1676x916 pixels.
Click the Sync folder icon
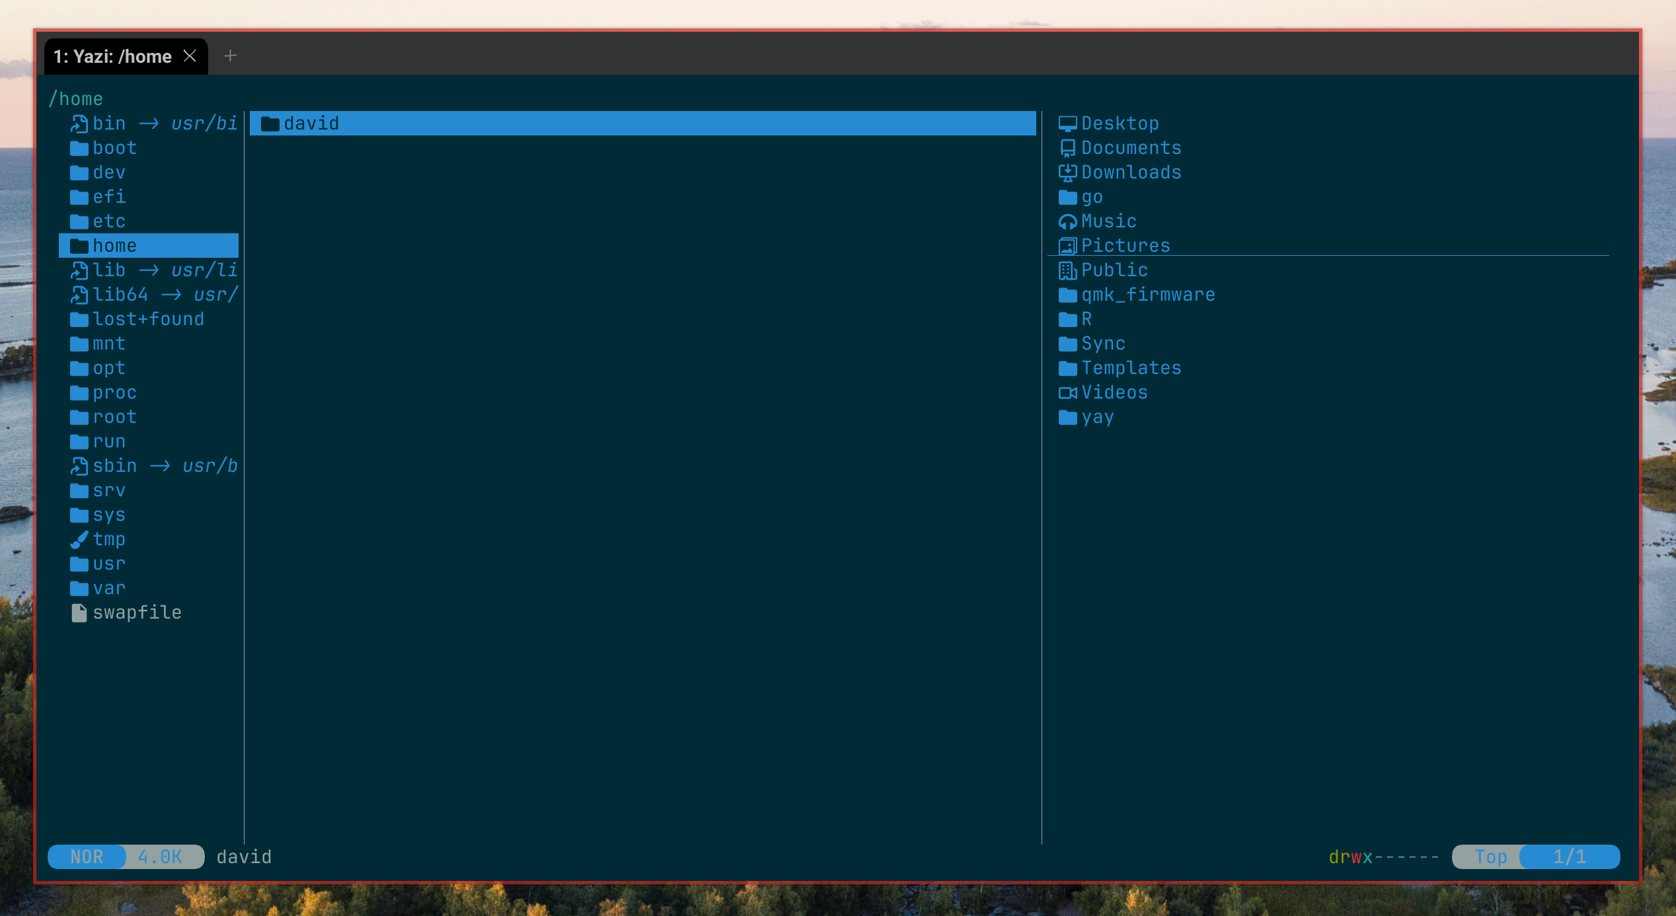1067,344
